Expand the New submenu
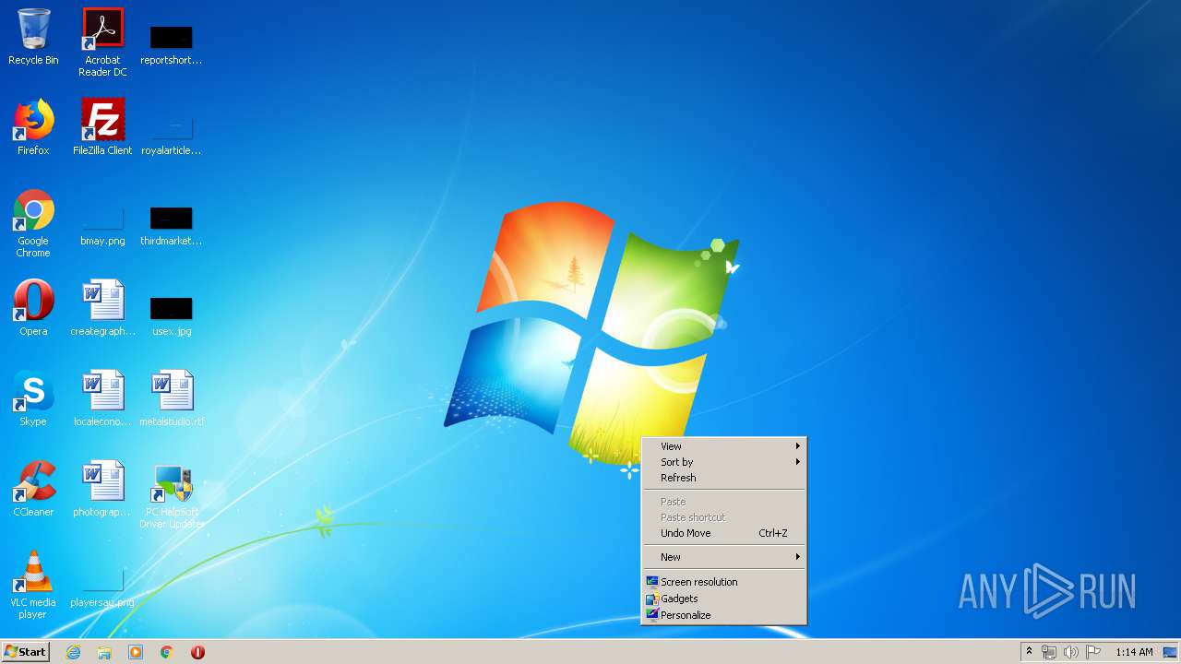The image size is (1181, 664). 723,557
